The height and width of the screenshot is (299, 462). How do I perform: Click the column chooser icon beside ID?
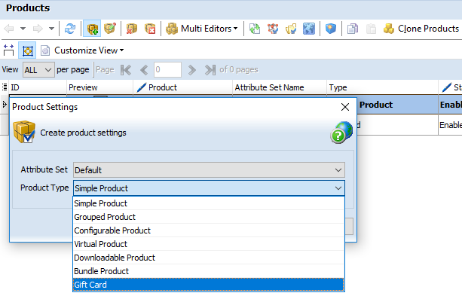click(x=5, y=87)
